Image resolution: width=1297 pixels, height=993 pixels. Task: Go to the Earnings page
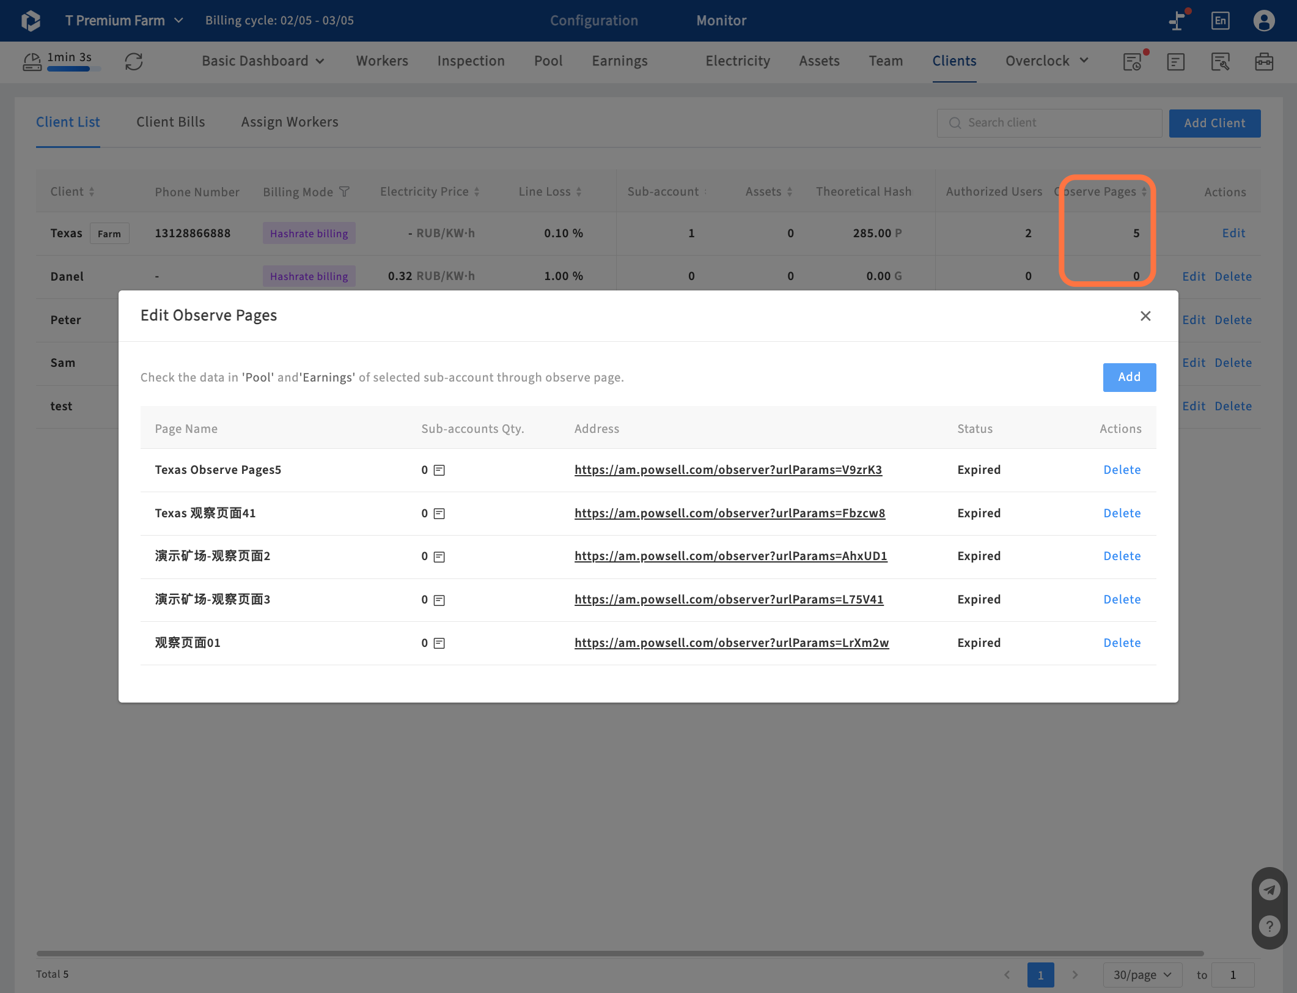(x=620, y=61)
